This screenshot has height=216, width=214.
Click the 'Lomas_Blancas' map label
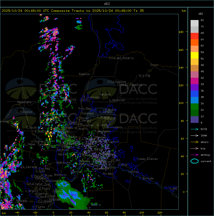[x=148, y=159]
